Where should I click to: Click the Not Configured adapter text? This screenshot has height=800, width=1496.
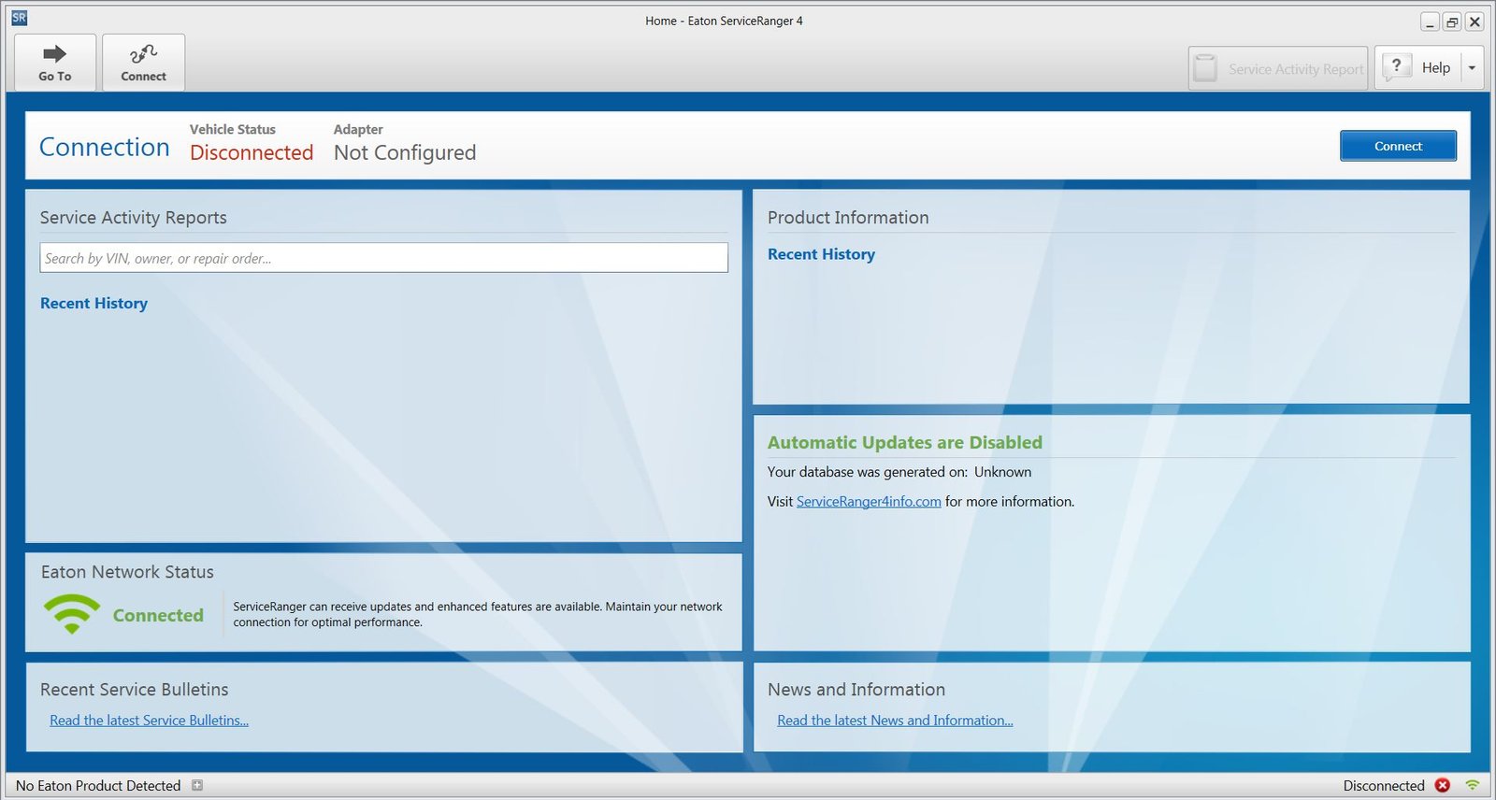click(405, 152)
